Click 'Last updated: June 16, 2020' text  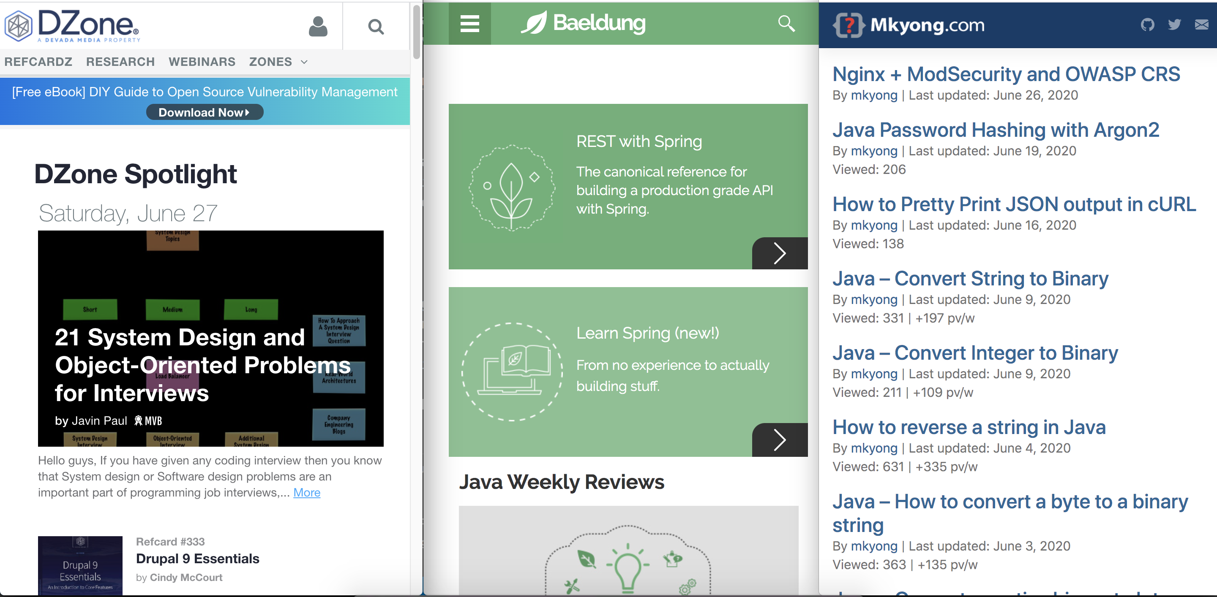(x=992, y=225)
